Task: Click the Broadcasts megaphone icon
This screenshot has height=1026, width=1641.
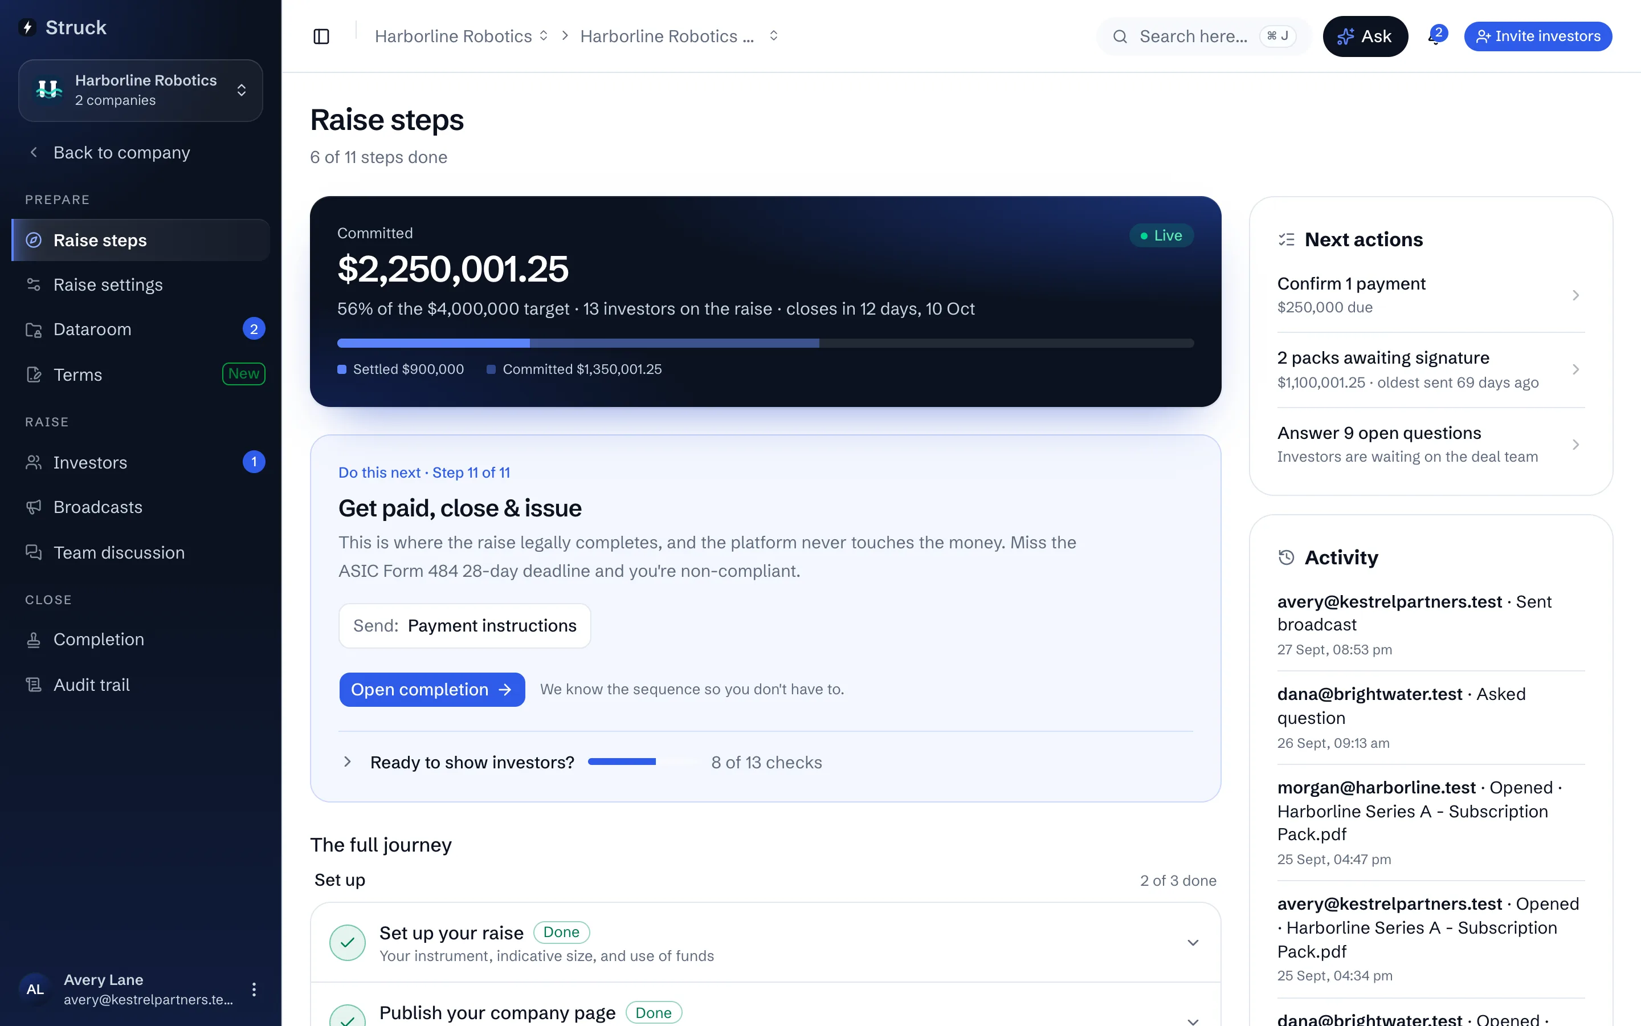Action: click(33, 507)
